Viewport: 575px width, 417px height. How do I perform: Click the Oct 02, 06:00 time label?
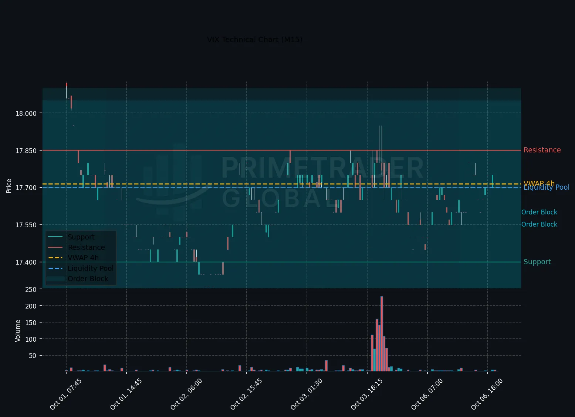(186, 394)
